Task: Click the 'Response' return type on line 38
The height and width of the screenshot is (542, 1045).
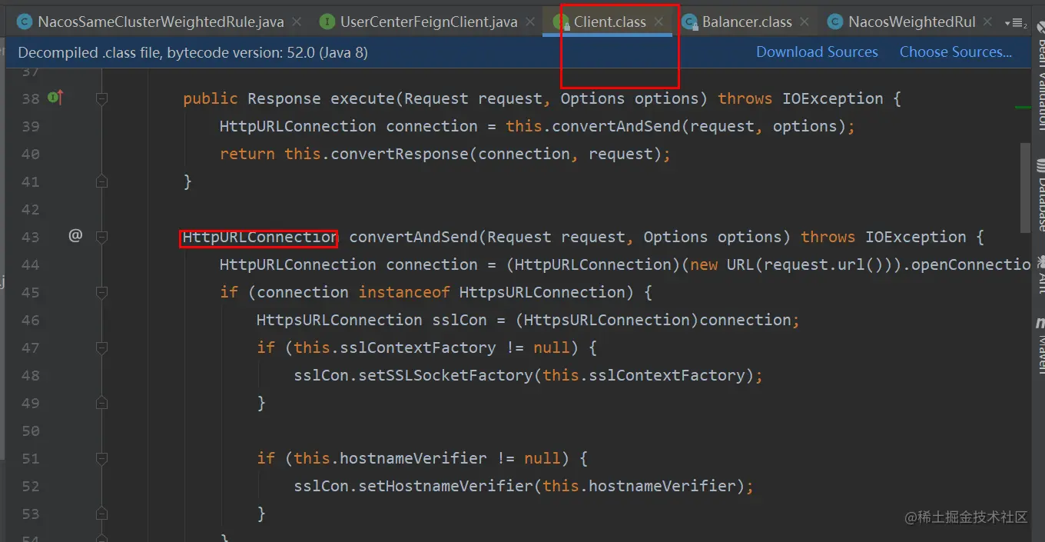Action: pos(284,98)
